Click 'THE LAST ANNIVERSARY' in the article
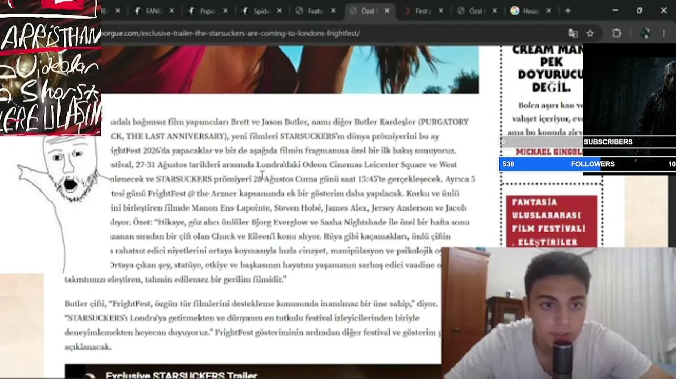Viewport: 676px width, 379px height. (176, 136)
